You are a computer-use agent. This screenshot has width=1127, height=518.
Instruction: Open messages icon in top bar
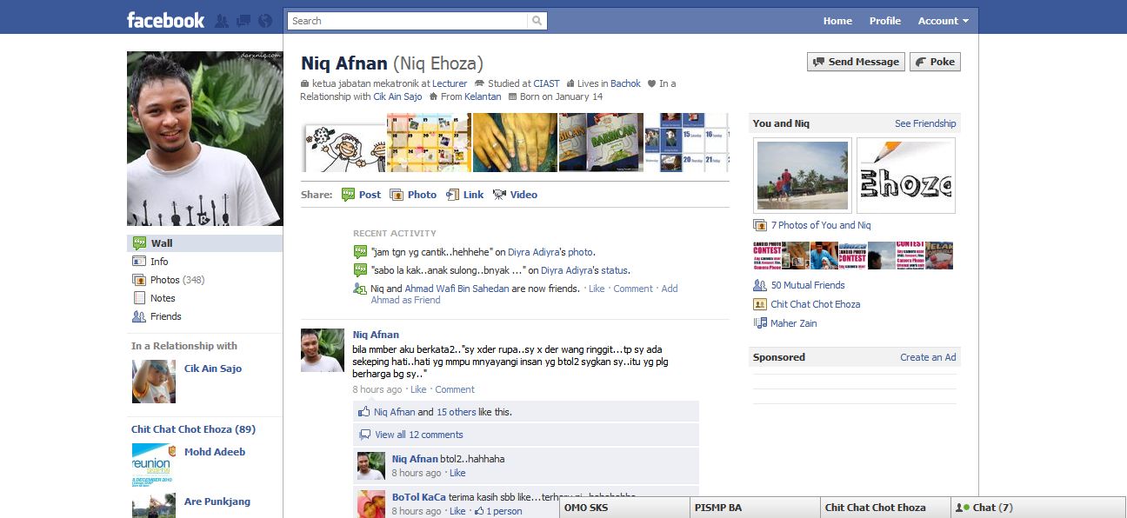(243, 21)
